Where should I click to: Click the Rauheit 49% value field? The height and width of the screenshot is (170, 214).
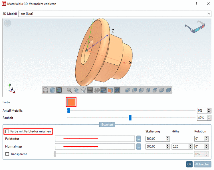(x=202, y=118)
